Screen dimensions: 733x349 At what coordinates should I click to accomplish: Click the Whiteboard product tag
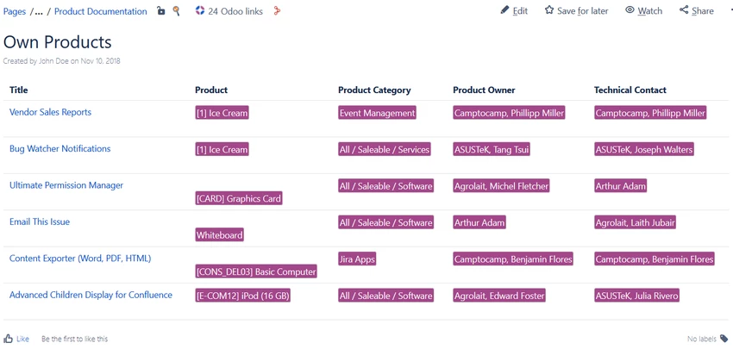[220, 235]
